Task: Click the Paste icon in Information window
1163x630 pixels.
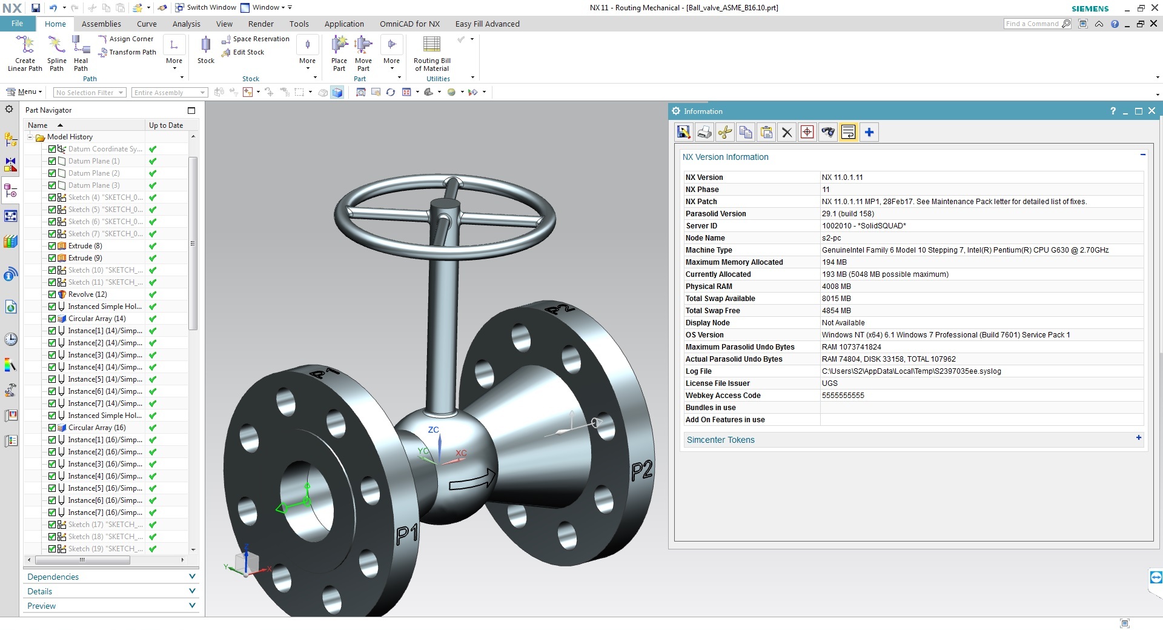Action: pos(766,132)
